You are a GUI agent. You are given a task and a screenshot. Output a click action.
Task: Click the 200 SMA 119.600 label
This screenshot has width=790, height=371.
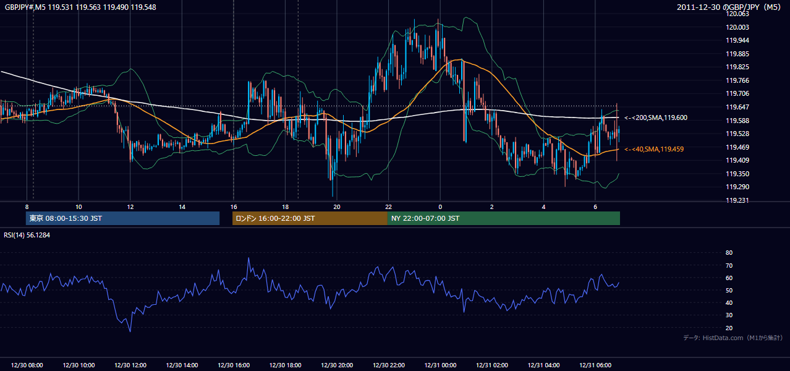(656, 117)
